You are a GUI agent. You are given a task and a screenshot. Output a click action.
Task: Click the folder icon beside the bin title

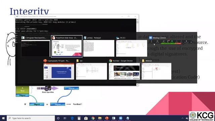coord(78,61)
